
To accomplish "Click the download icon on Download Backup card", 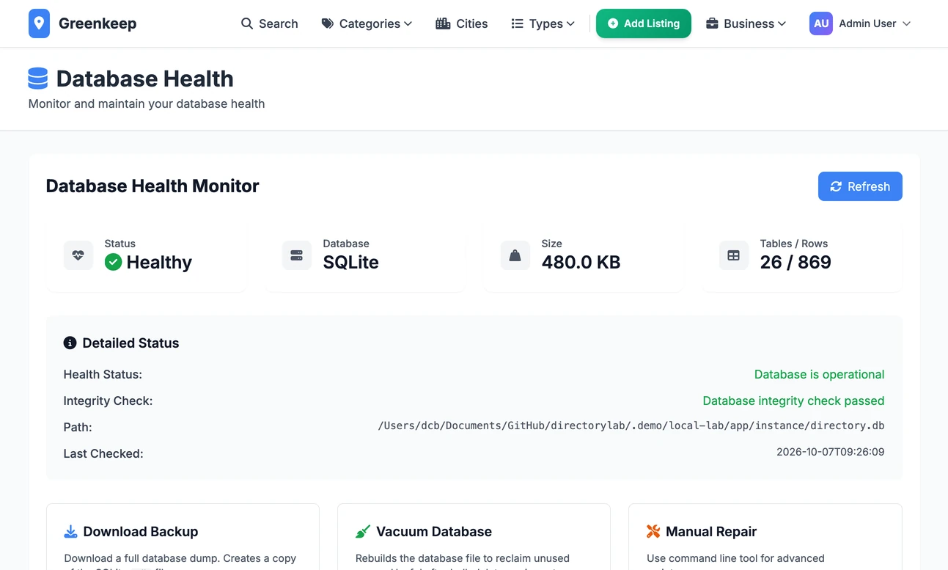I will 71,531.
